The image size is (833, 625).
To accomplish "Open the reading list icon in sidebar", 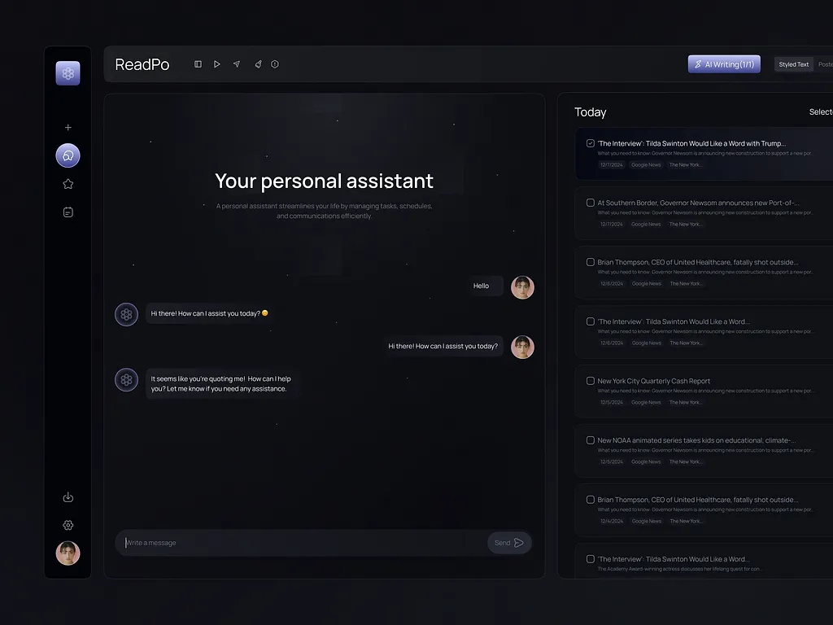I will coord(68,212).
